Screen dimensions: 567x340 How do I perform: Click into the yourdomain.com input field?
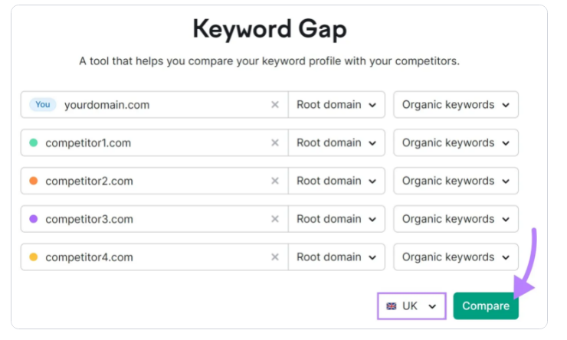[153, 105]
